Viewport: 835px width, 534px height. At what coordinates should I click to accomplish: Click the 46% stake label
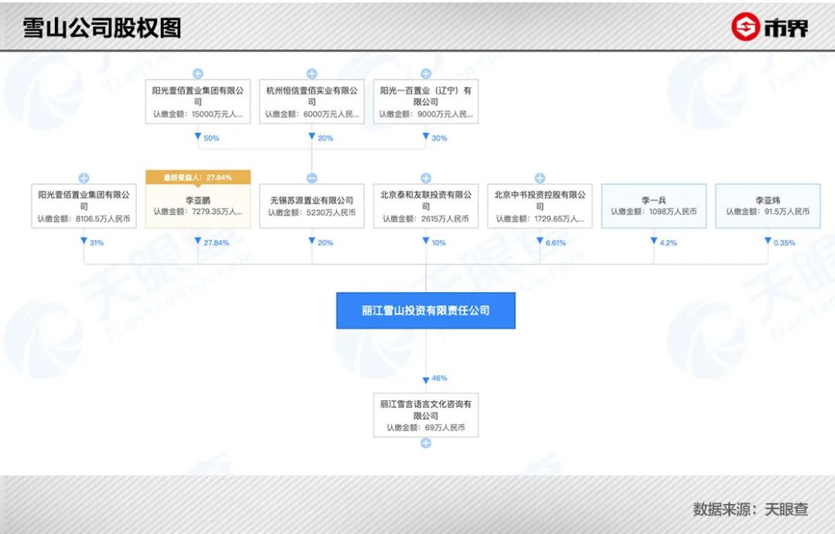pyautogui.click(x=439, y=378)
